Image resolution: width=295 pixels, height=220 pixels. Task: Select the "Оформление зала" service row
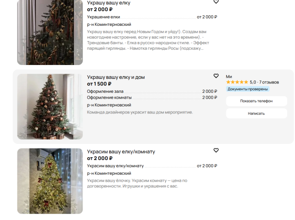point(152,91)
